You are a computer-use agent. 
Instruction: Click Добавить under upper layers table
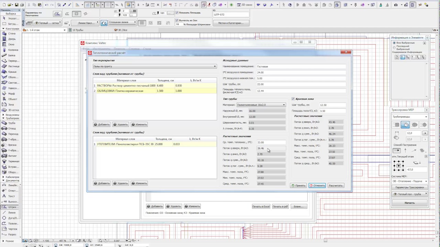(102, 125)
